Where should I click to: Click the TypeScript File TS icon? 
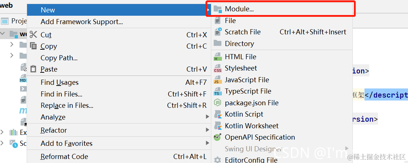(218, 91)
